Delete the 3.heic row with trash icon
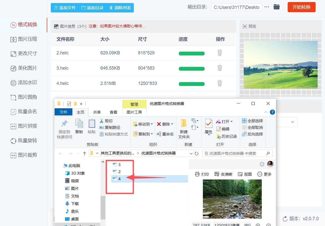The height and width of the screenshot is (226, 325). click(220, 68)
